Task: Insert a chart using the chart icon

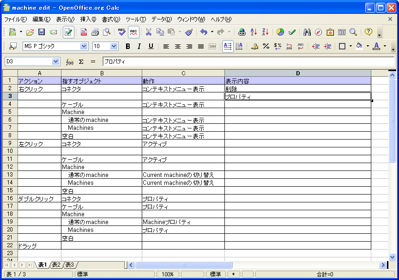Action: (x=280, y=32)
